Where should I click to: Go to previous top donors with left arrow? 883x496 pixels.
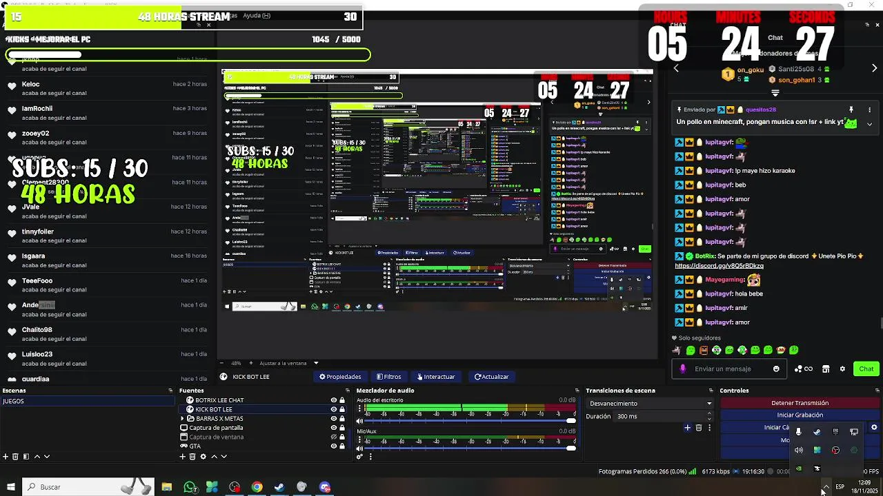(x=676, y=68)
